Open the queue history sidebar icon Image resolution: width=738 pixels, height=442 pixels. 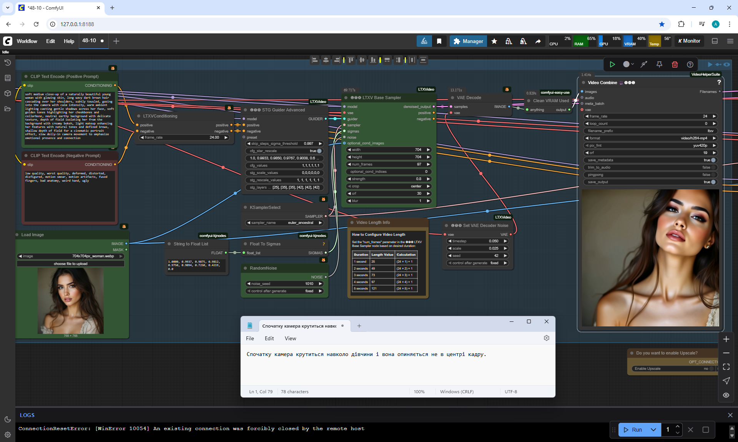pyautogui.click(x=8, y=63)
